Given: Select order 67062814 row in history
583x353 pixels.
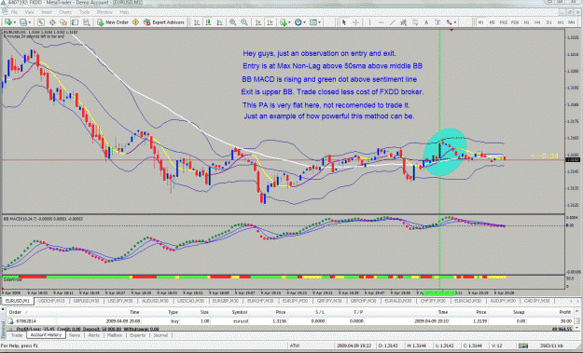Looking at the screenshot, I should (290, 321).
